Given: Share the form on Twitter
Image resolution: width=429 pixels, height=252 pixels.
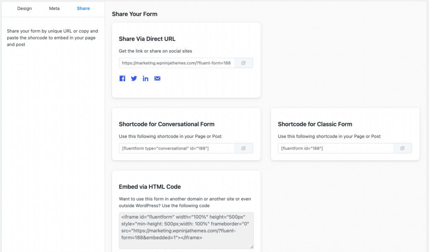Looking at the screenshot, I should tap(134, 79).
